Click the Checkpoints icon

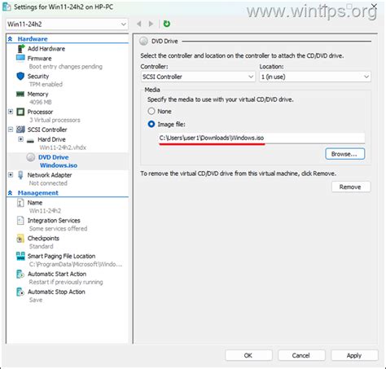pos(20,239)
